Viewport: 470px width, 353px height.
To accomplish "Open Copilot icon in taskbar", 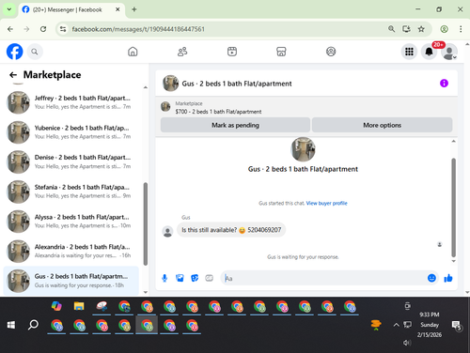I will click(x=56, y=306).
